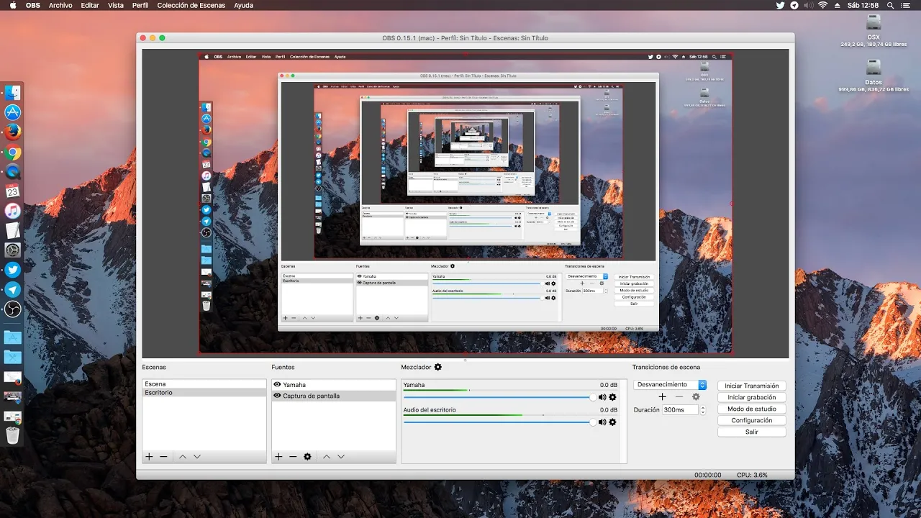Open the Desvanecimiento transition dropdown

[x=671, y=385]
